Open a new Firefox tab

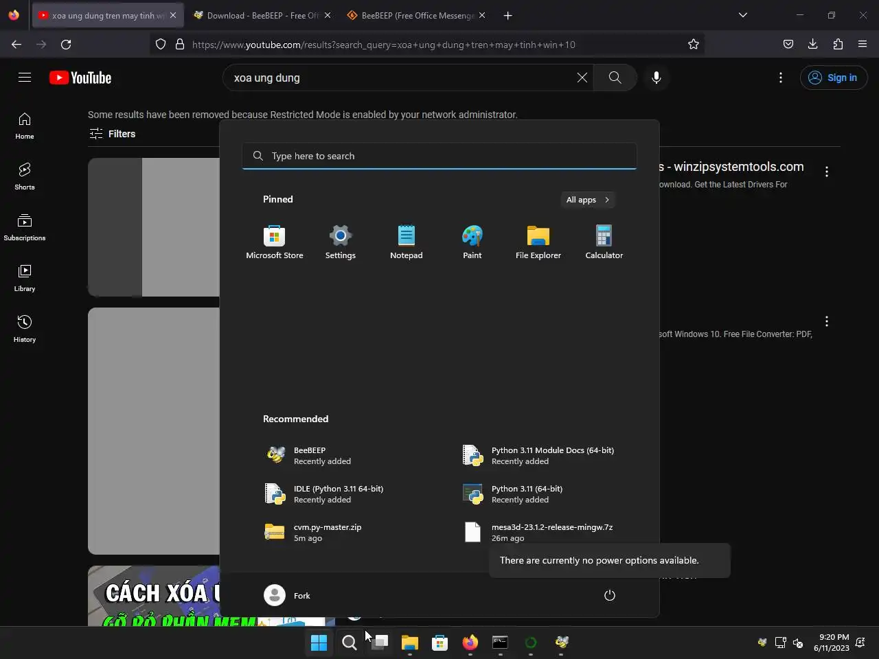tap(507, 15)
